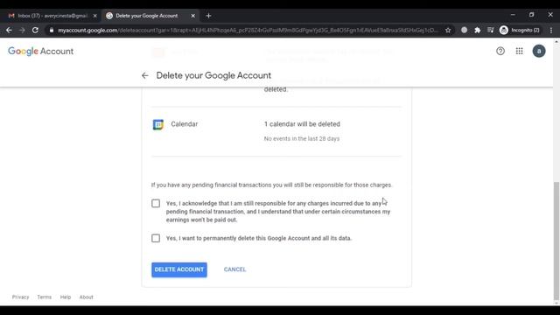Minimize the browser window
The width and height of the screenshot is (560, 315).
pyautogui.click(x=513, y=15)
